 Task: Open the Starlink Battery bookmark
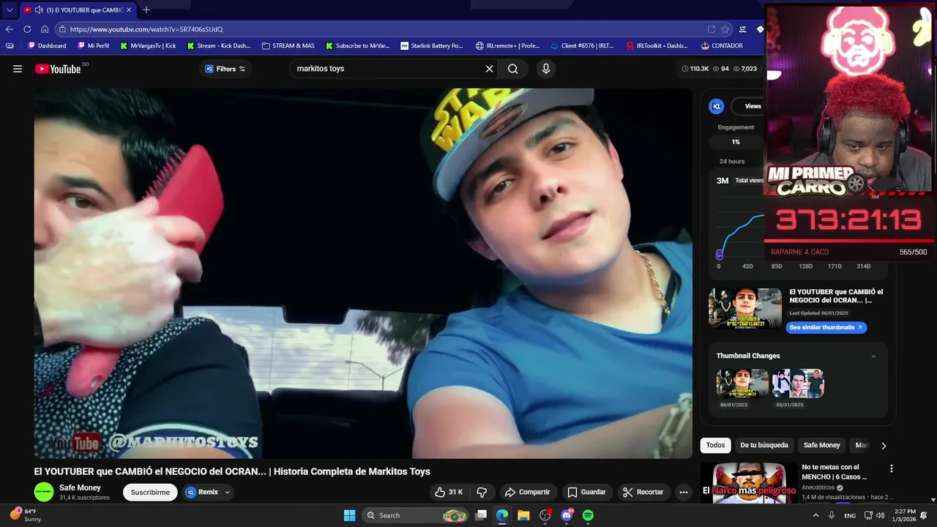pyautogui.click(x=432, y=45)
